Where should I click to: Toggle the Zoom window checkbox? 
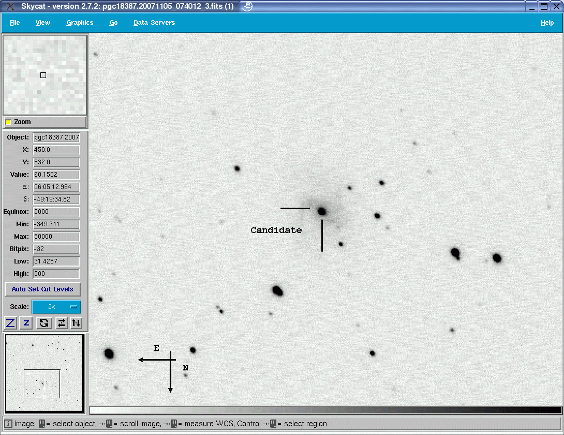[8, 122]
